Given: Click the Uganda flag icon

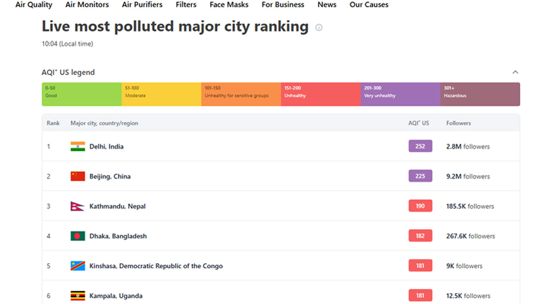Looking at the screenshot, I should [78, 296].
